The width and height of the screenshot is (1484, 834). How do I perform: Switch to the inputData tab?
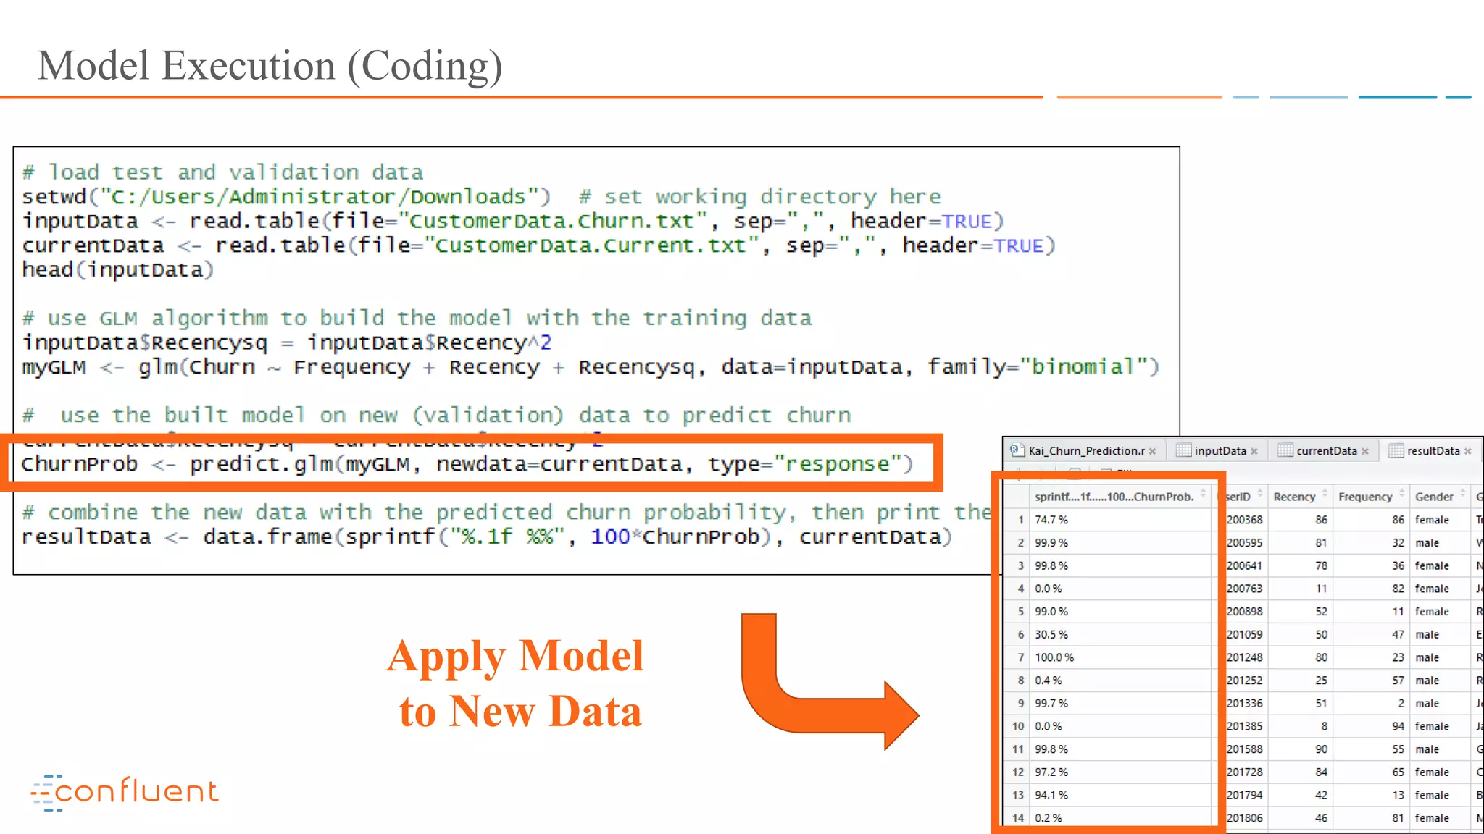point(1220,450)
